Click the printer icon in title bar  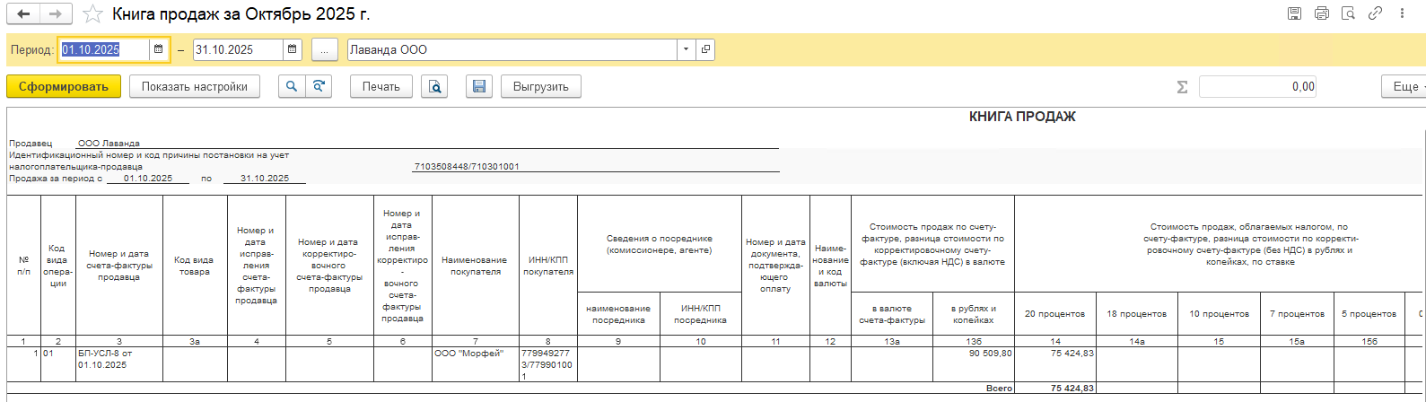tap(1321, 13)
